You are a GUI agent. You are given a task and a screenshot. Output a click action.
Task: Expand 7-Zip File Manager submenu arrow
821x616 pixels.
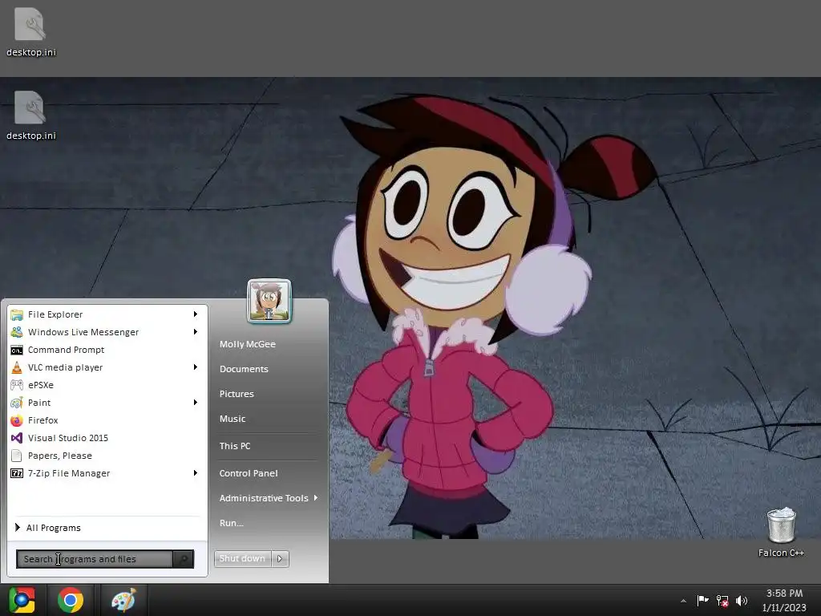(196, 473)
